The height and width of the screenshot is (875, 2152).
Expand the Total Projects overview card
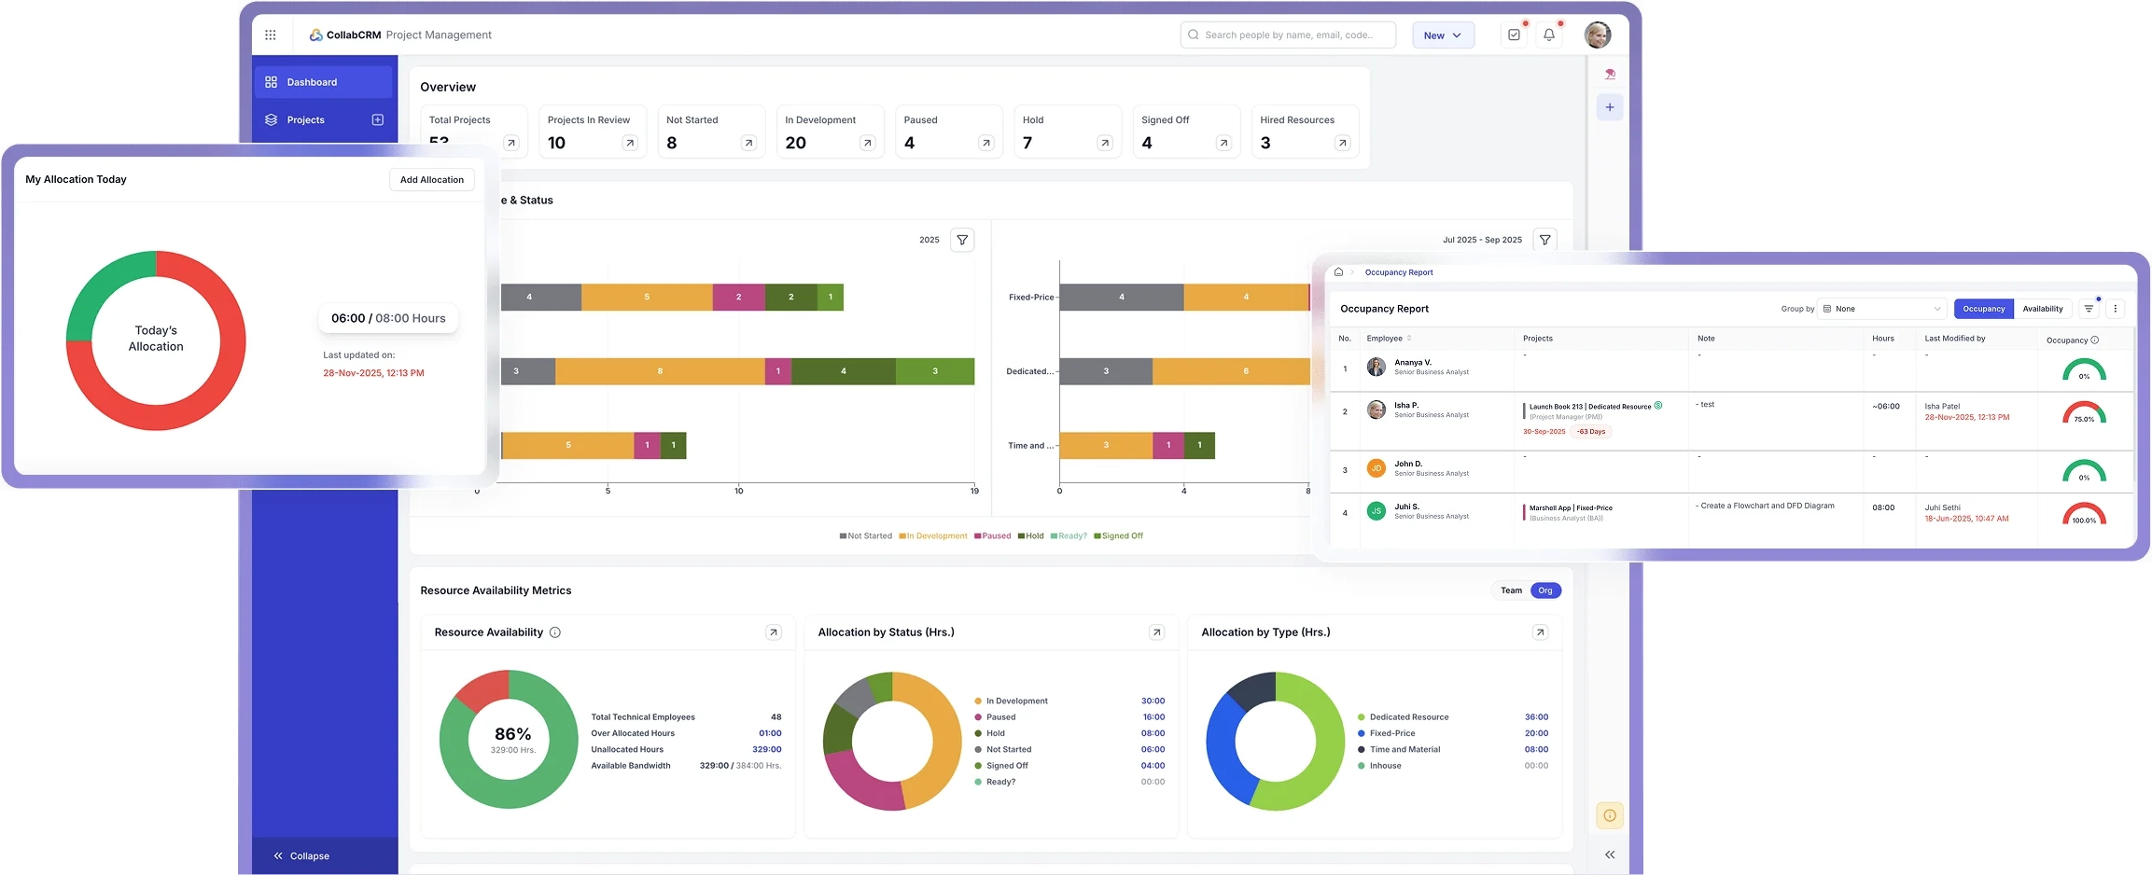click(511, 143)
